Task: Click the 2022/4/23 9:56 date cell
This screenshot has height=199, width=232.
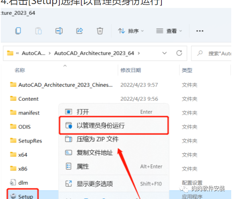Action: coord(139,99)
